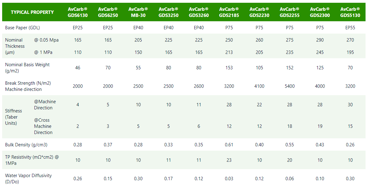
Task: Select the AvCarb GDS6130 column header
Action: click(x=78, y=12)
